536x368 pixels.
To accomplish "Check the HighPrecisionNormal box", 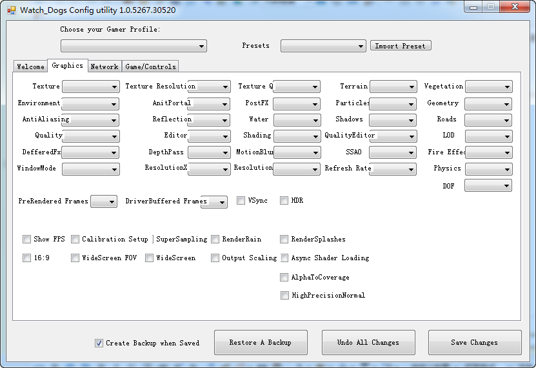I will [x=284, y=295].
